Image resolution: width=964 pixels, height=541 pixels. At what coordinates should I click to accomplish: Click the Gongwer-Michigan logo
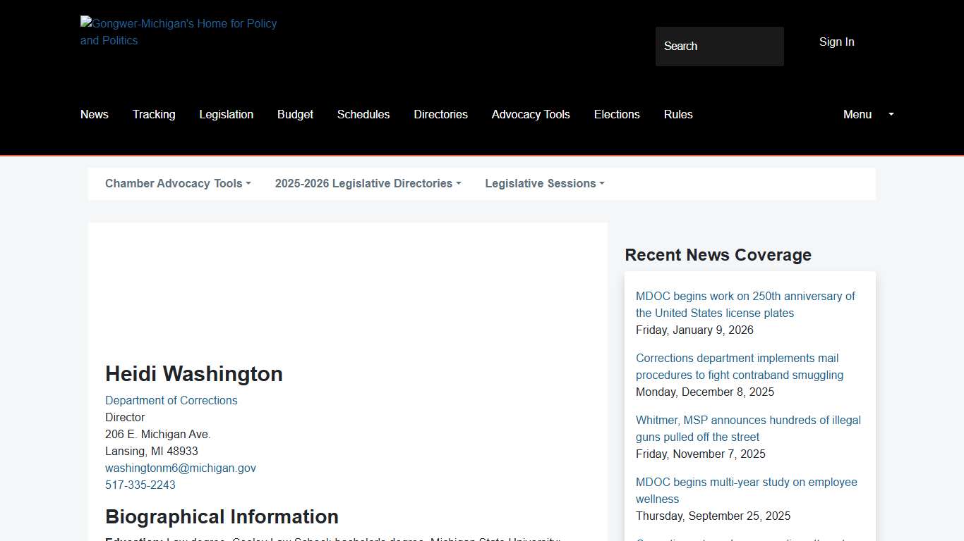click(x=179, y=32)
